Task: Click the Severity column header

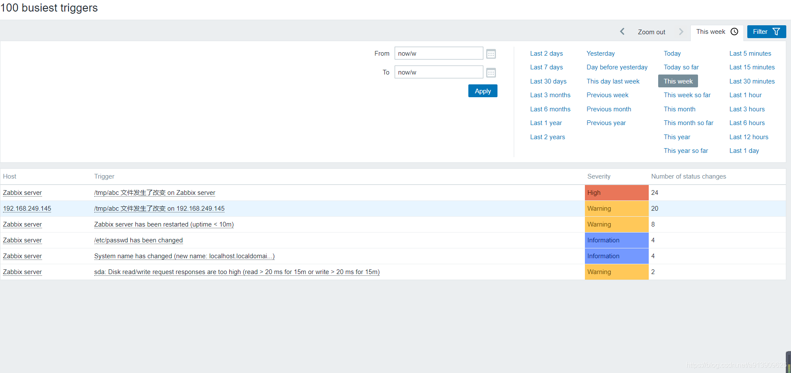Action: [599, 176]
